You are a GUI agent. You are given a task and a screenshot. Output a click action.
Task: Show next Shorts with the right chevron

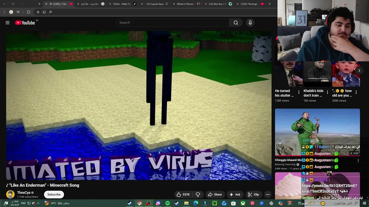click(x=359, y=70)
